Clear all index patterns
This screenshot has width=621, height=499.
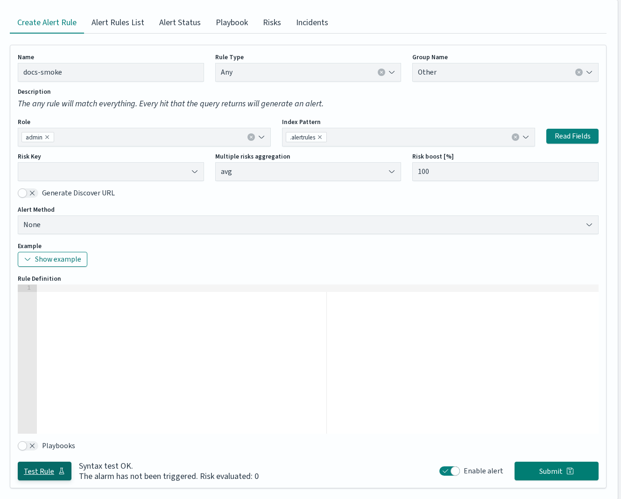coord(515,137)
